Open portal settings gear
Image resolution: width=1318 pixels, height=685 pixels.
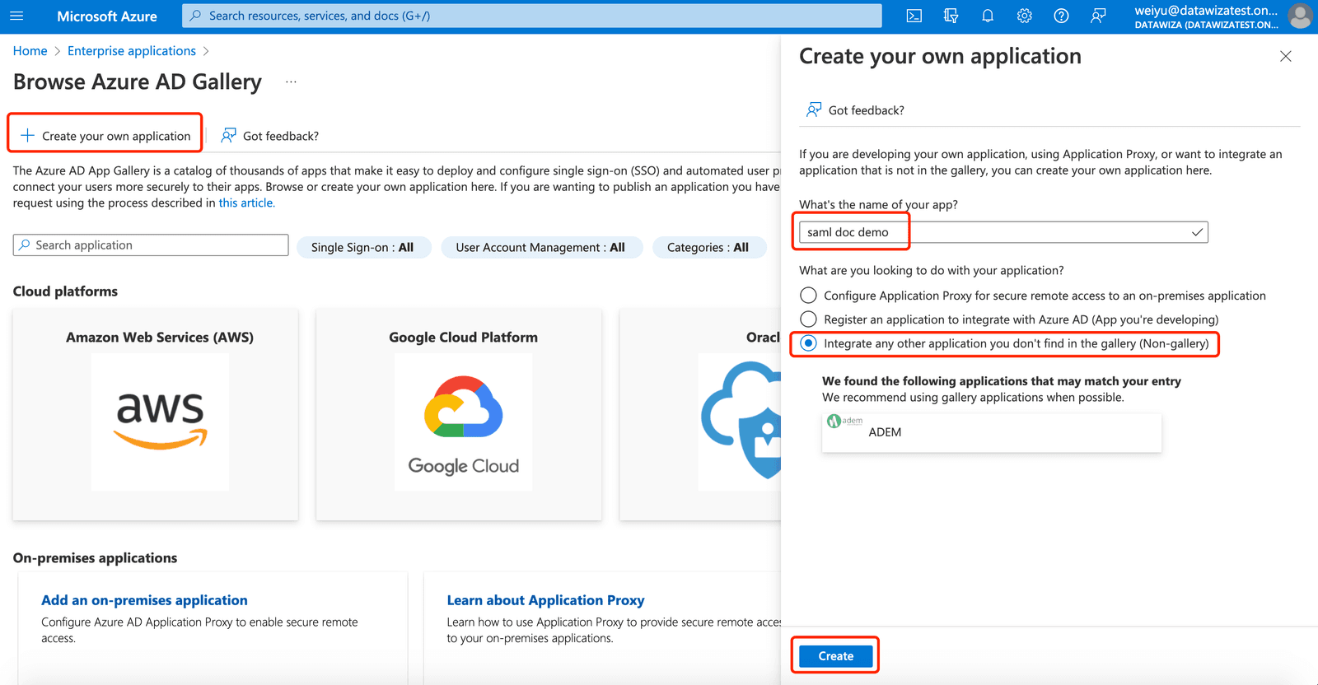click(x=1024, y=16)
